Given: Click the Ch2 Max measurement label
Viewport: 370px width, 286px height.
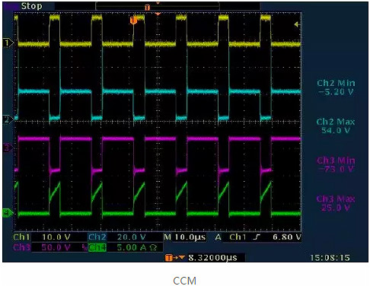Looking at the screenshot, I should [336, 122].
